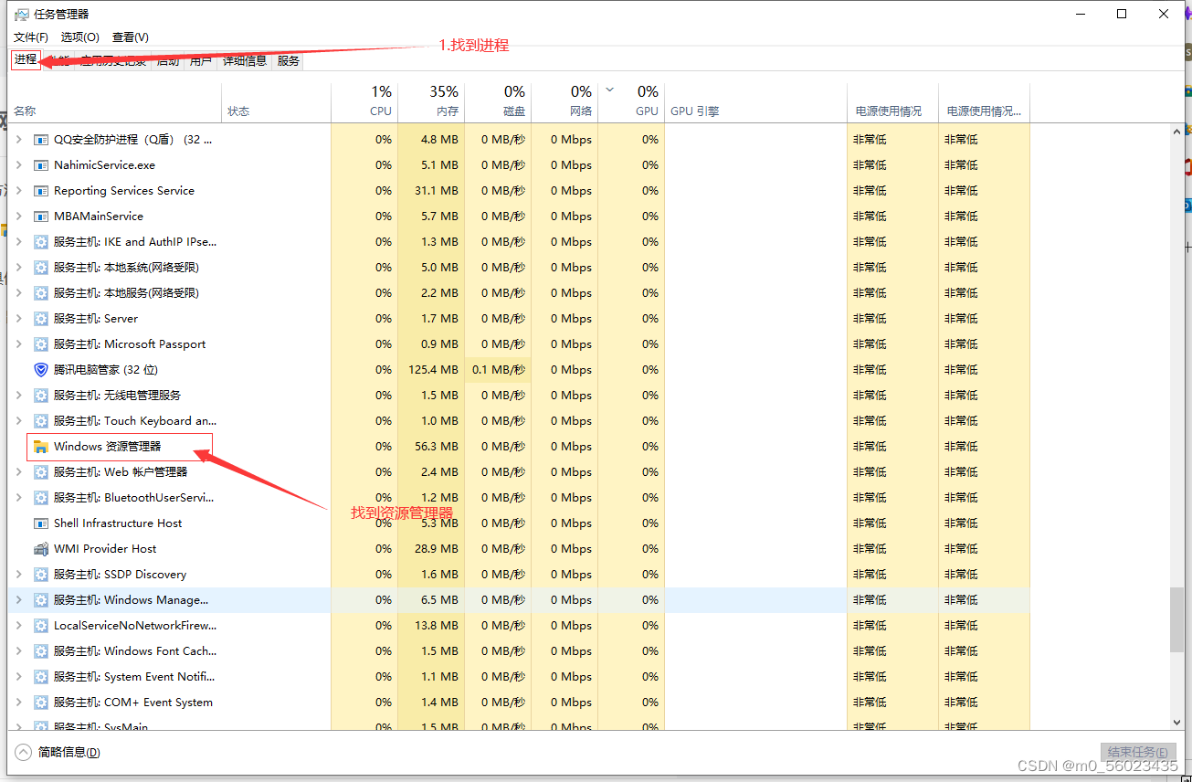Click gear icon of 服务主机: IKE and AuthIP
The height and width of the screenshot is (782, 1192).
click(x=40, y=242)
